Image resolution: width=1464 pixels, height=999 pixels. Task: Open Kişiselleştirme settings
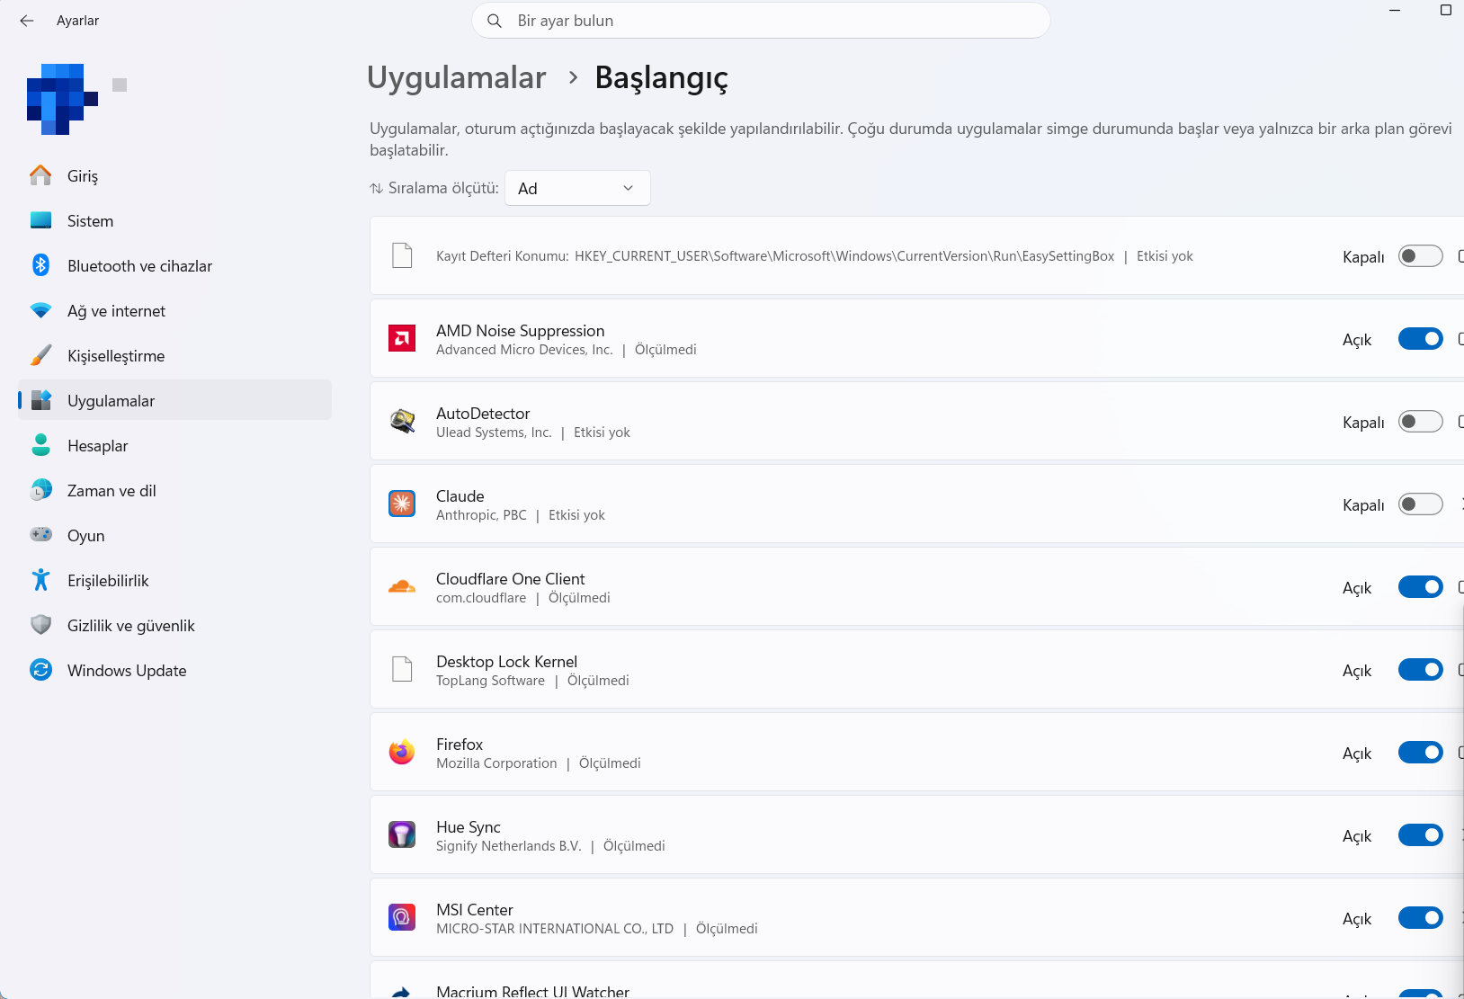point(174,355)
